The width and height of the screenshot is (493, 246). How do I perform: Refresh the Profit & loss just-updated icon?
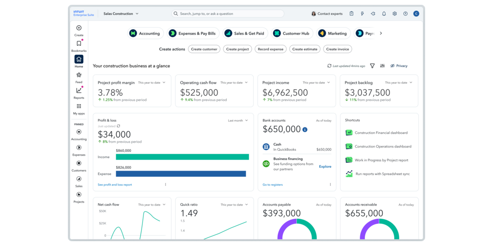118,126
